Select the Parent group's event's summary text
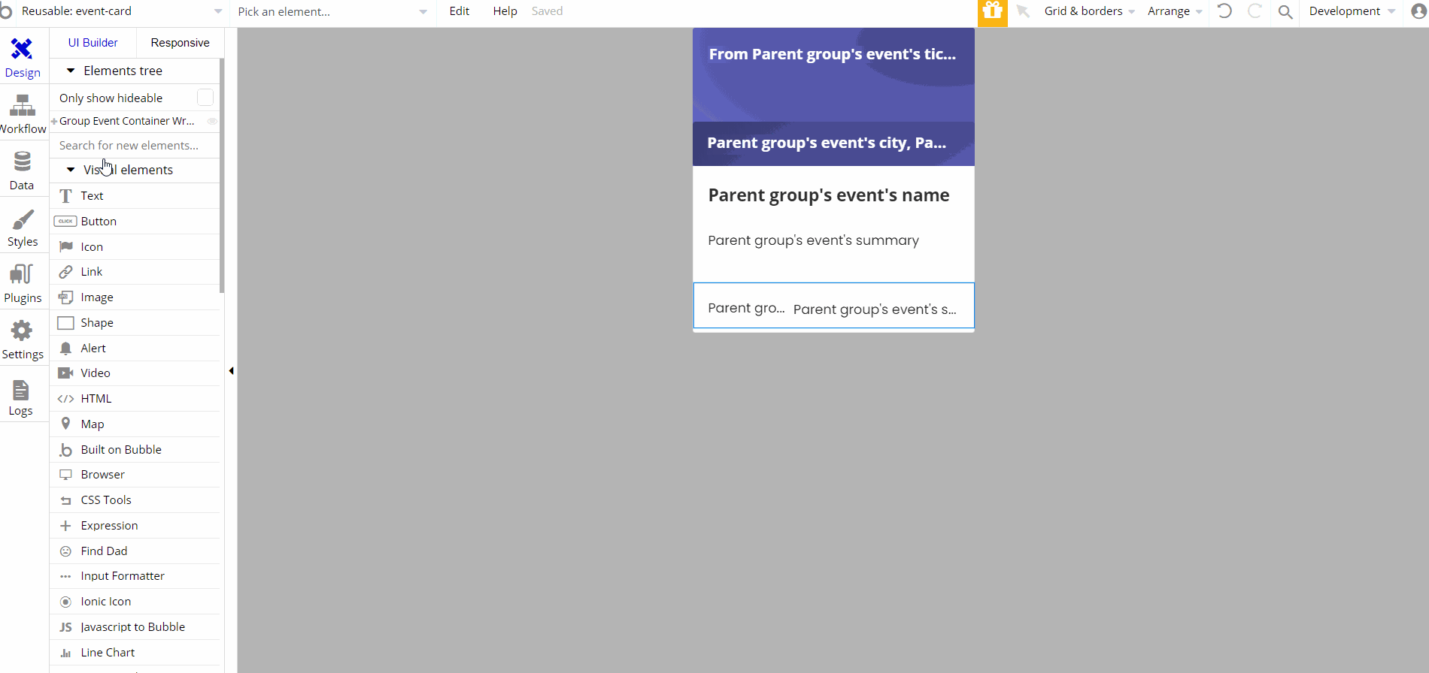 coord(813,240)
